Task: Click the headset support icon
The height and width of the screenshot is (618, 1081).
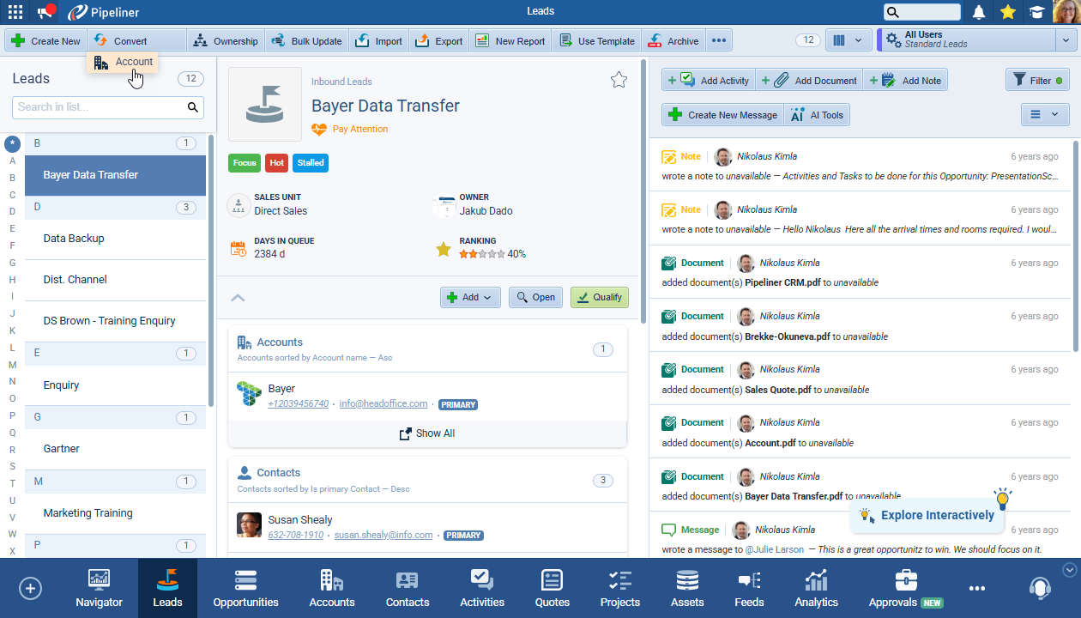Action: (1040, 588)
